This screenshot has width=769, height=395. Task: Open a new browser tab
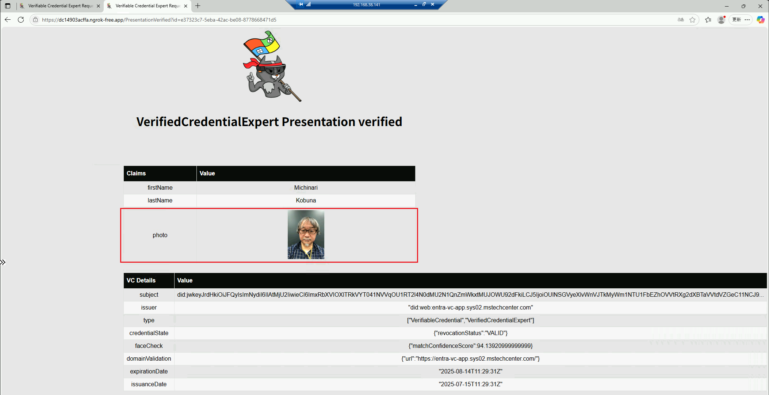tap(198, 6)
